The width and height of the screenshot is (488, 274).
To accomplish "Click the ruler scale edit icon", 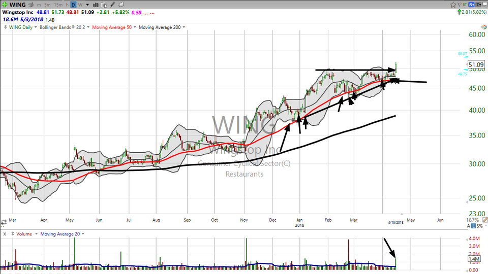I will pyautogui.click(x=485, y=220).
